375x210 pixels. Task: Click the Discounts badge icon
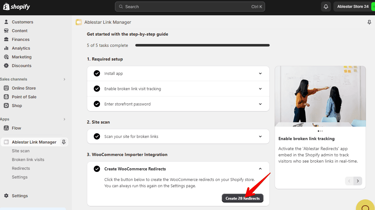[x=6, y=66]
